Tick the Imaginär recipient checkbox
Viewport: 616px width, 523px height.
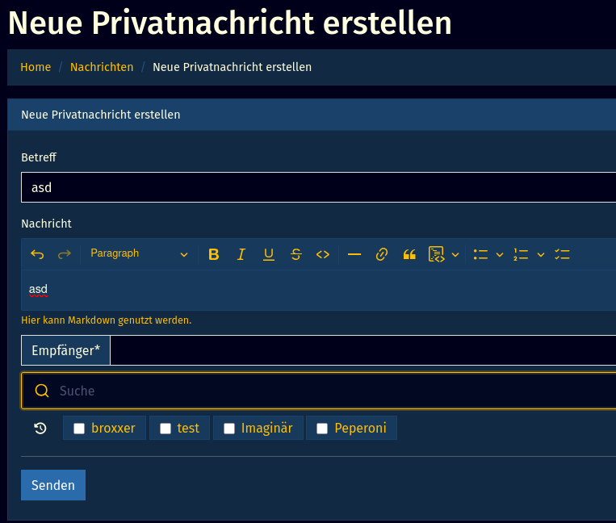[x=229, y=429]
